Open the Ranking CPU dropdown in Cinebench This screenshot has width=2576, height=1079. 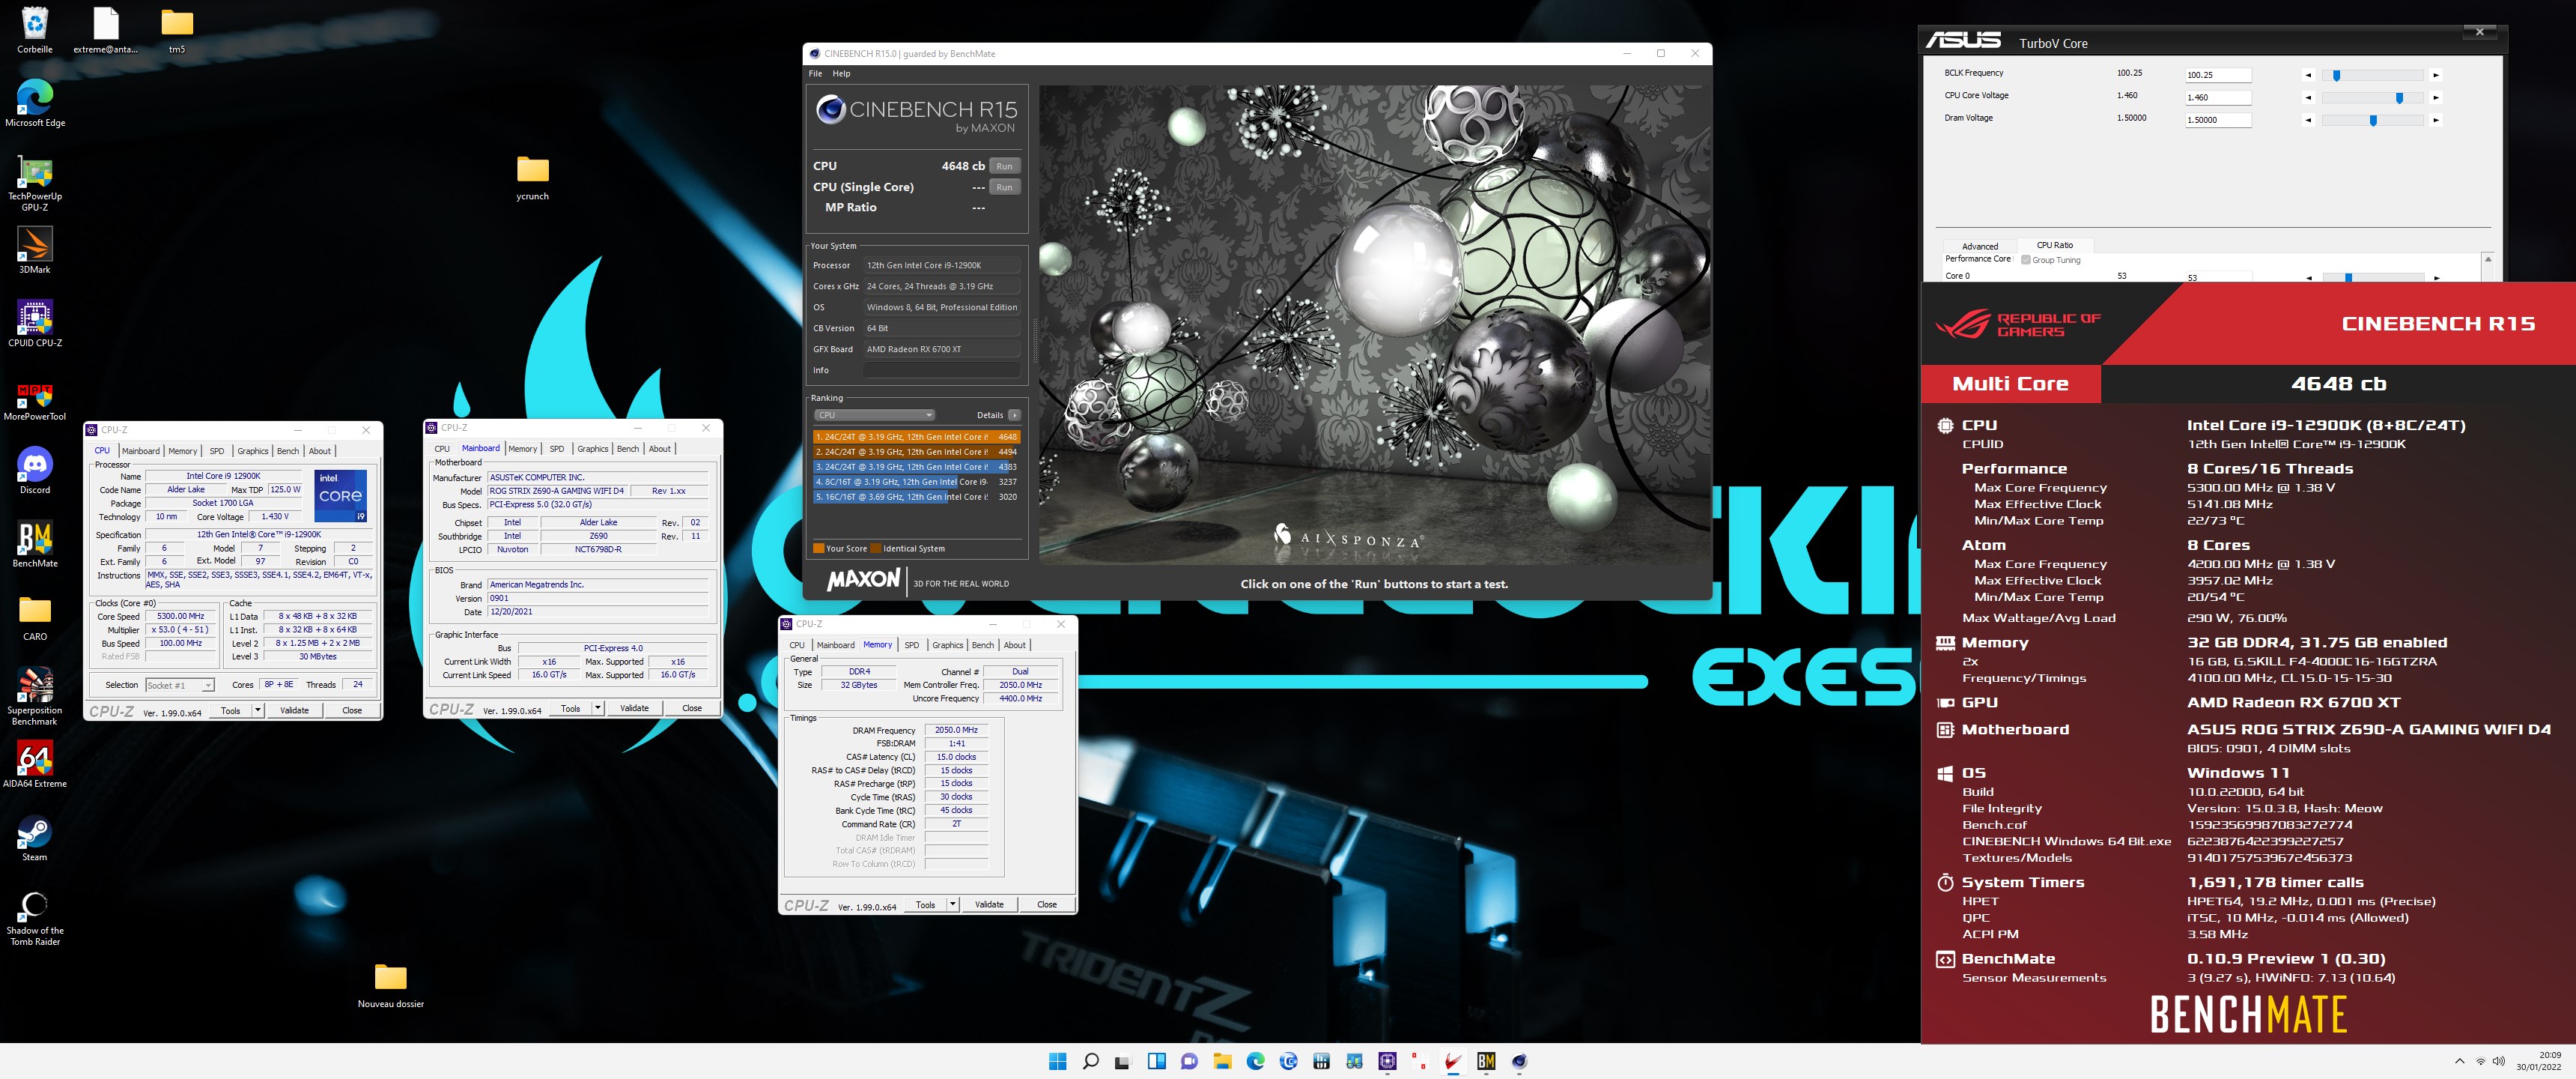tap(875, 415)
